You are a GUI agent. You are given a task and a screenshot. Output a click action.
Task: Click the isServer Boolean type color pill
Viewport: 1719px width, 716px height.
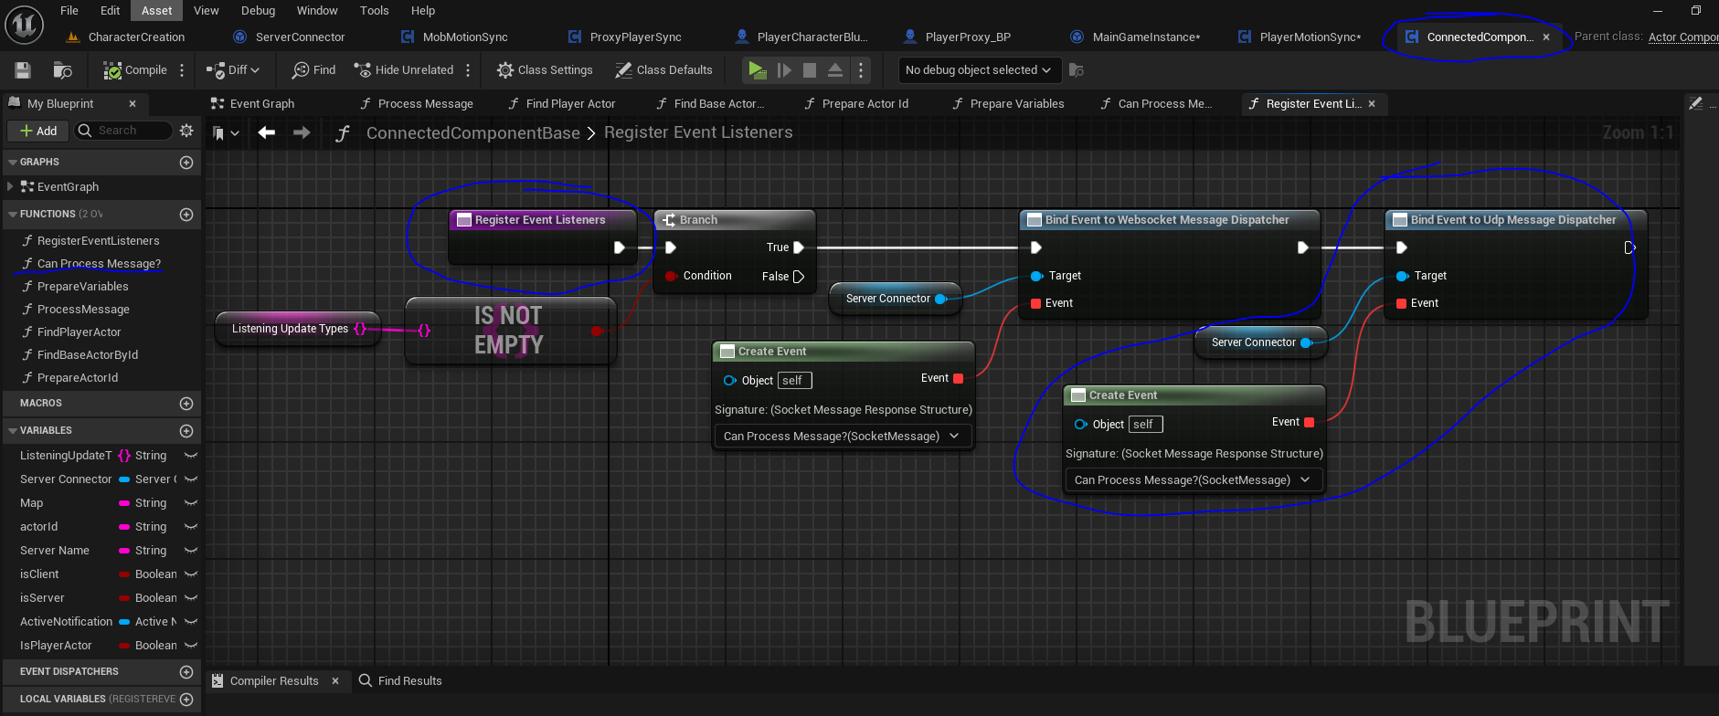click(124, 598)
